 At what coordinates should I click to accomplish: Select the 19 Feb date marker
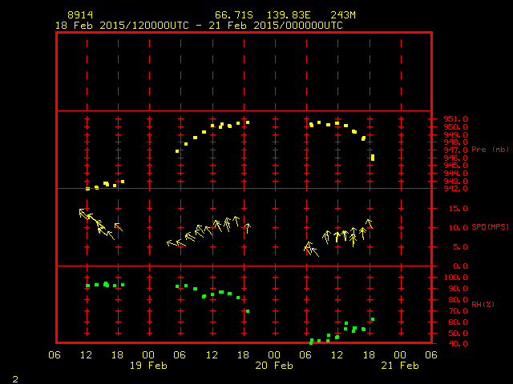click(x=149, y=366)
